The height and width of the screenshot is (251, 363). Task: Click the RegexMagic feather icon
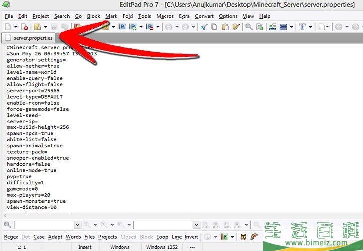(x=254, y=237)
